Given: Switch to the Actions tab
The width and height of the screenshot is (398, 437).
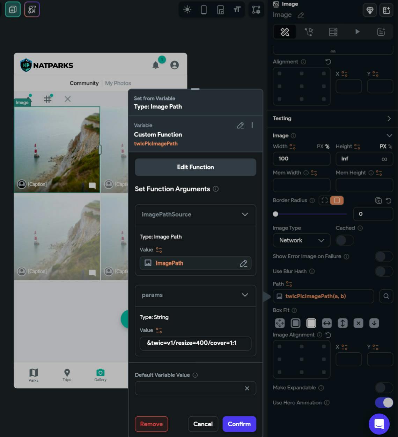Looking at the screenshot, I should tap(309, 32).
